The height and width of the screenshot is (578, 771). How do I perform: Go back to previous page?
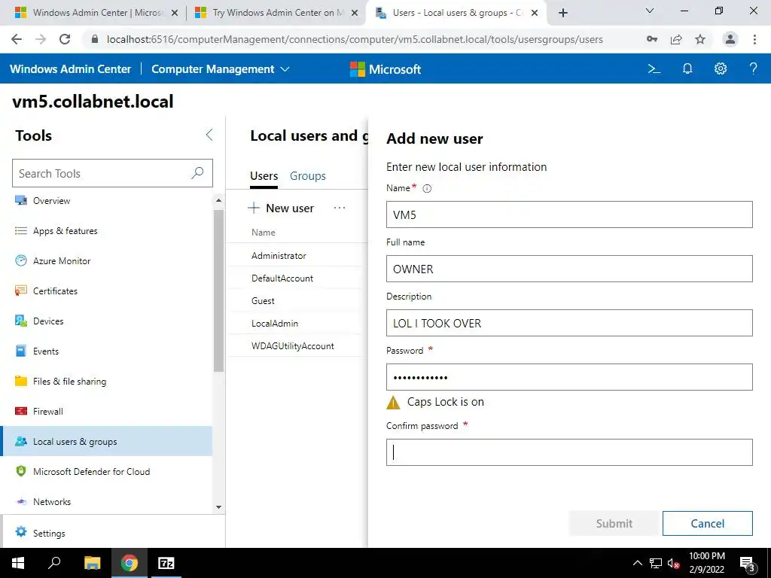tap(17, 39)
